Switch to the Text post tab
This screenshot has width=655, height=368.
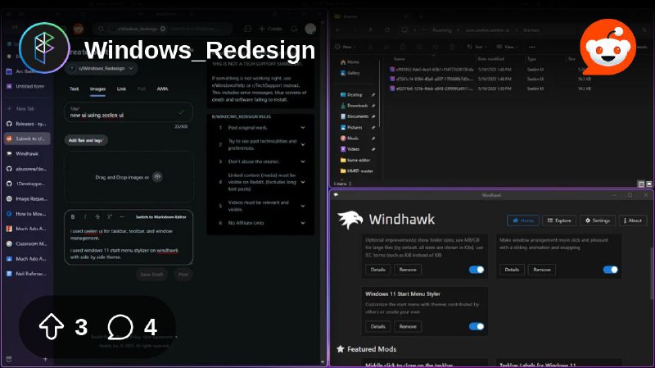(x=74, y=89)
